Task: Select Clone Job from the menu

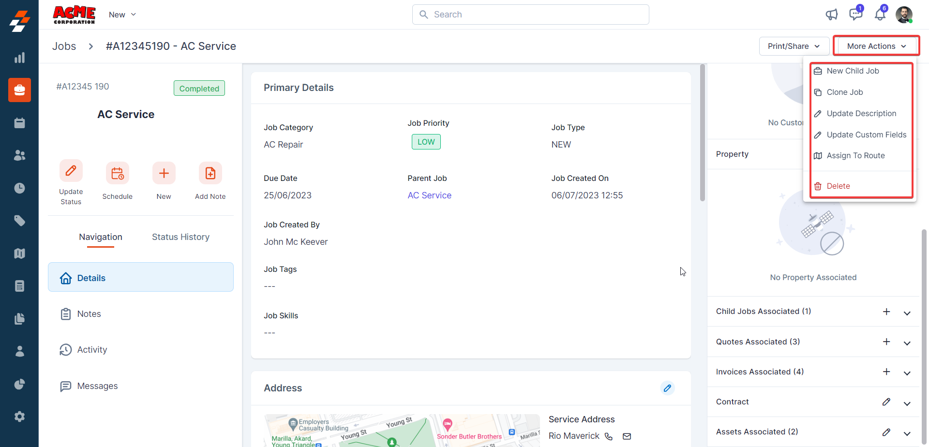Action: tap(844, 92)
